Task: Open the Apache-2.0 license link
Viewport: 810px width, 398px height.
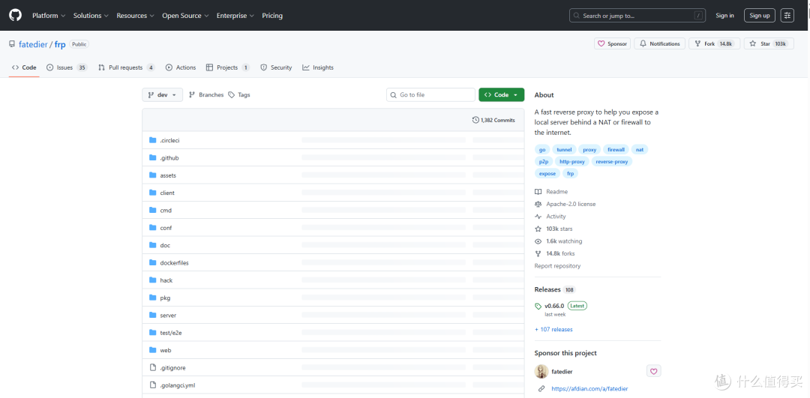Action: pyautogui.click(x=565, y=204)
